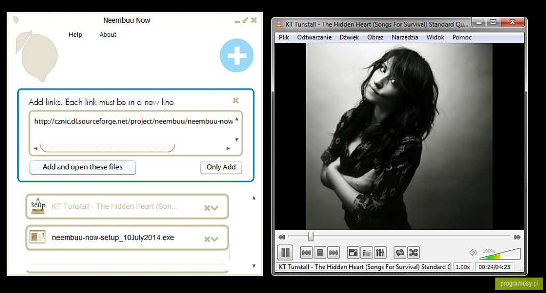
Task: Click faster playback arrow right of seek bar
Action: [x=517, y=237]
